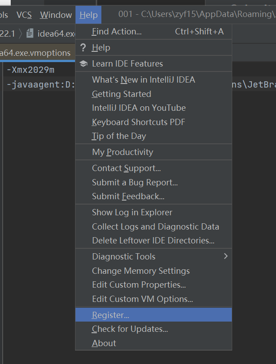
Task: Click the question mark Help icon
Action: pyautogui.click(x=83, y=48)
